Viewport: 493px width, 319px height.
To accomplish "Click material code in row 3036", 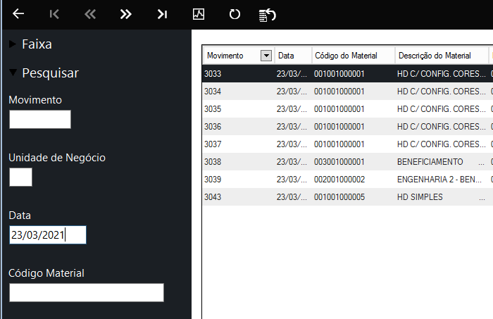I will point(339,127).
